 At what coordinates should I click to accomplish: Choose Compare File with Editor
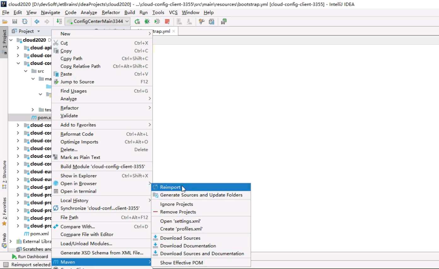coord(102,234)
